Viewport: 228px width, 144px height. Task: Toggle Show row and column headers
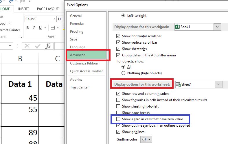tap(118, 94)
